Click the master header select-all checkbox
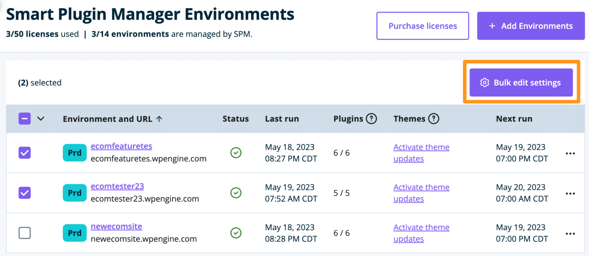This screenshot has height=256, width=589. click(24, 118)
